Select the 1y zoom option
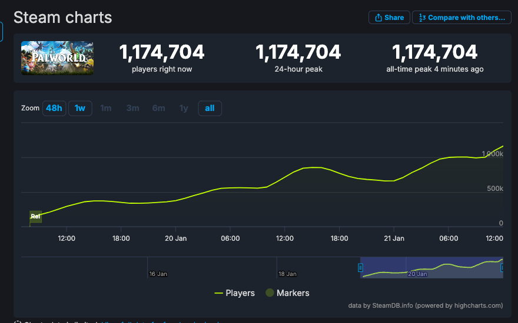This screenshot has height=323, width=518. click(x=184, y=108)
